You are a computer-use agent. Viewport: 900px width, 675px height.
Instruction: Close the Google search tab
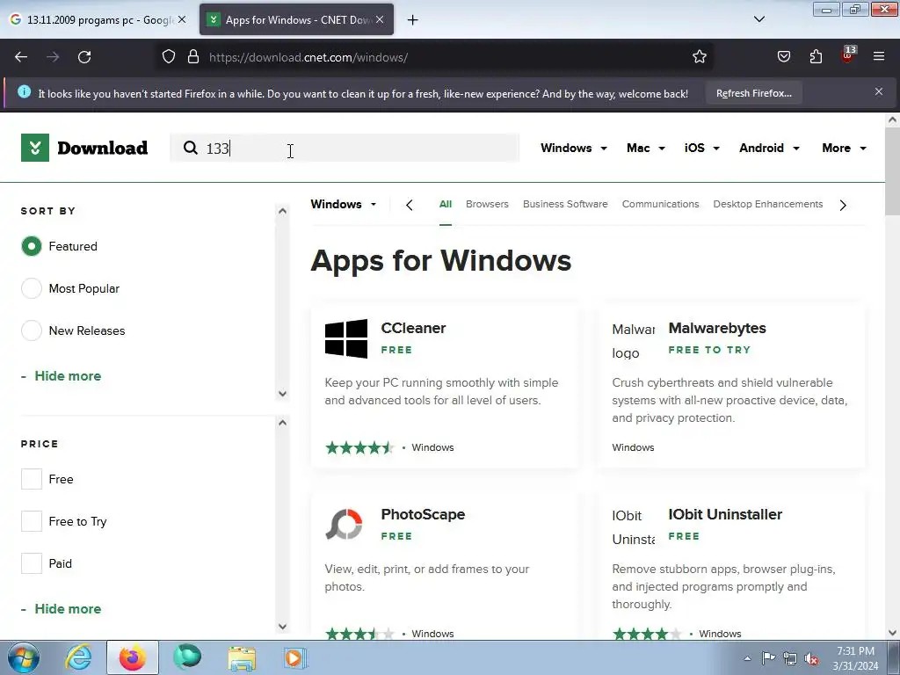(x=182, y=19)
